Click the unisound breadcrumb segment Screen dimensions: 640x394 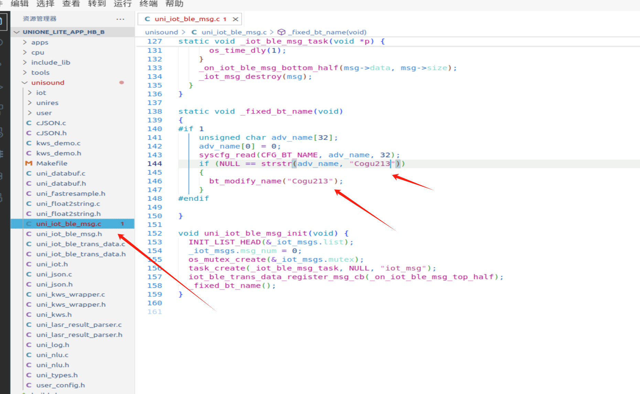tap(161, 32)
